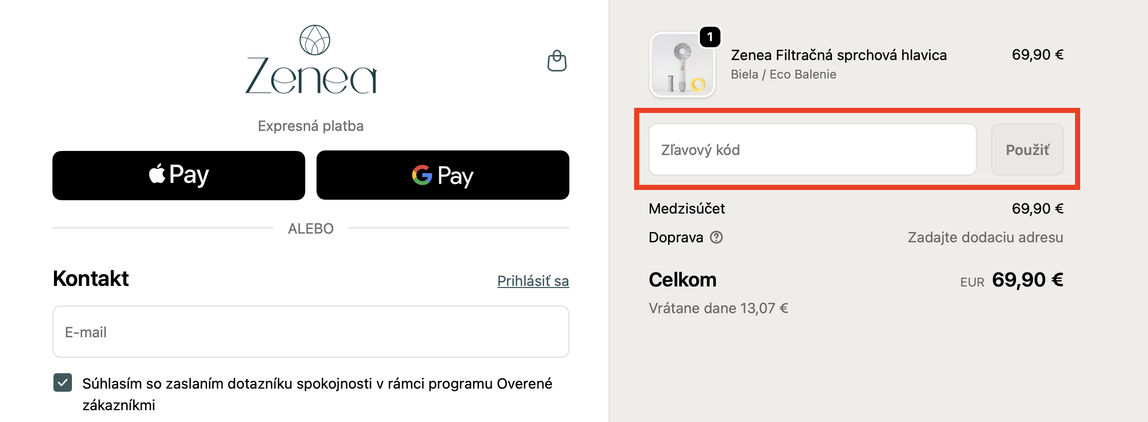
Task: Click the lotus emblem above the Zenea logo
Action: 314,40
